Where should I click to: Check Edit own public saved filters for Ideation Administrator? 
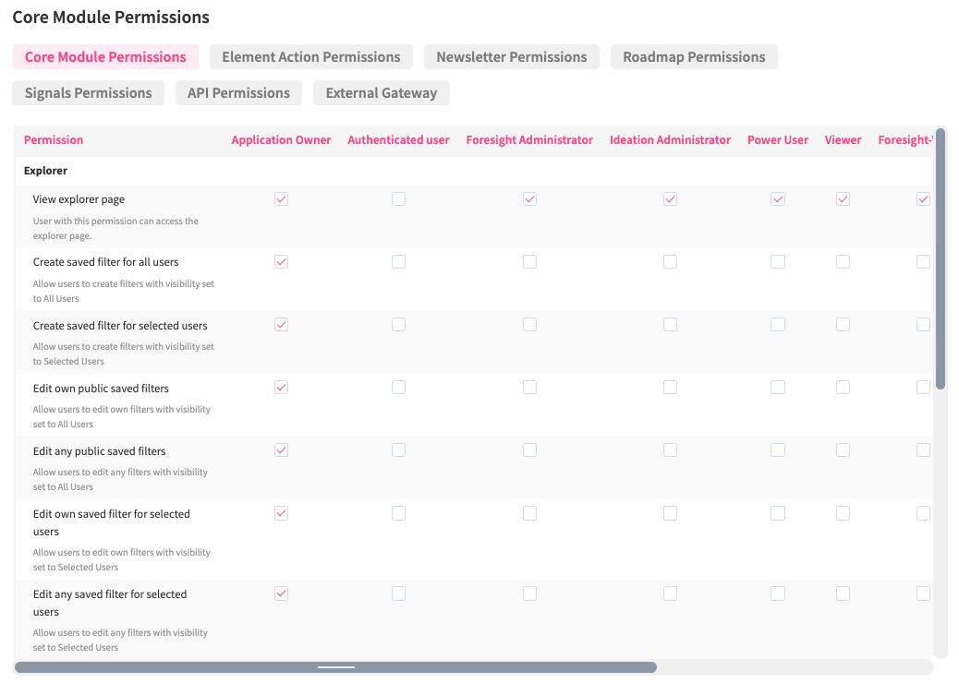point(671,388)
